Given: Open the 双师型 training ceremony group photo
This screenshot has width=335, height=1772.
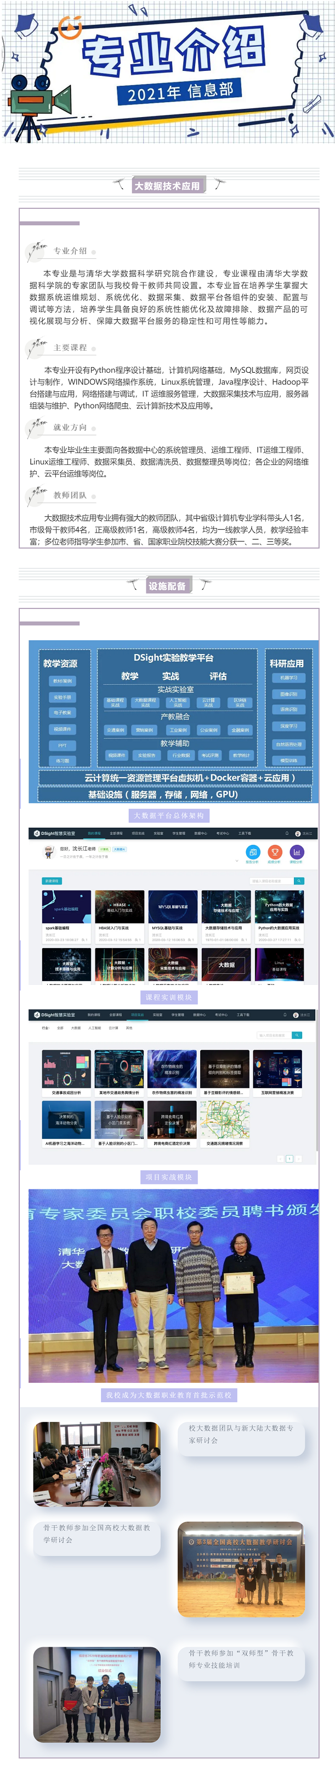Looking at the screenshot, I should 97,1693.
